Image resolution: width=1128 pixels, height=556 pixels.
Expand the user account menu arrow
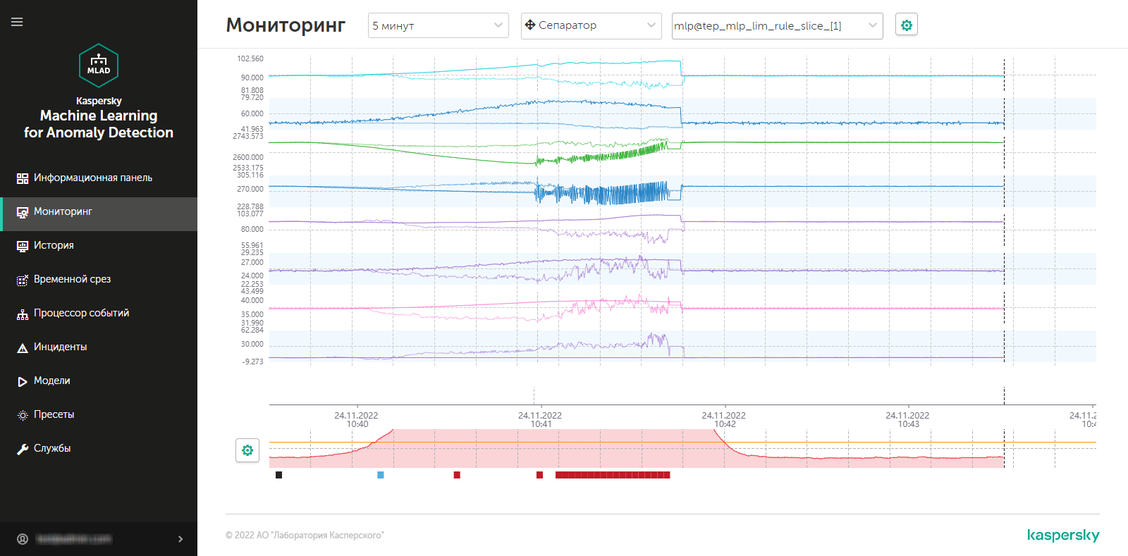point(180,539)
